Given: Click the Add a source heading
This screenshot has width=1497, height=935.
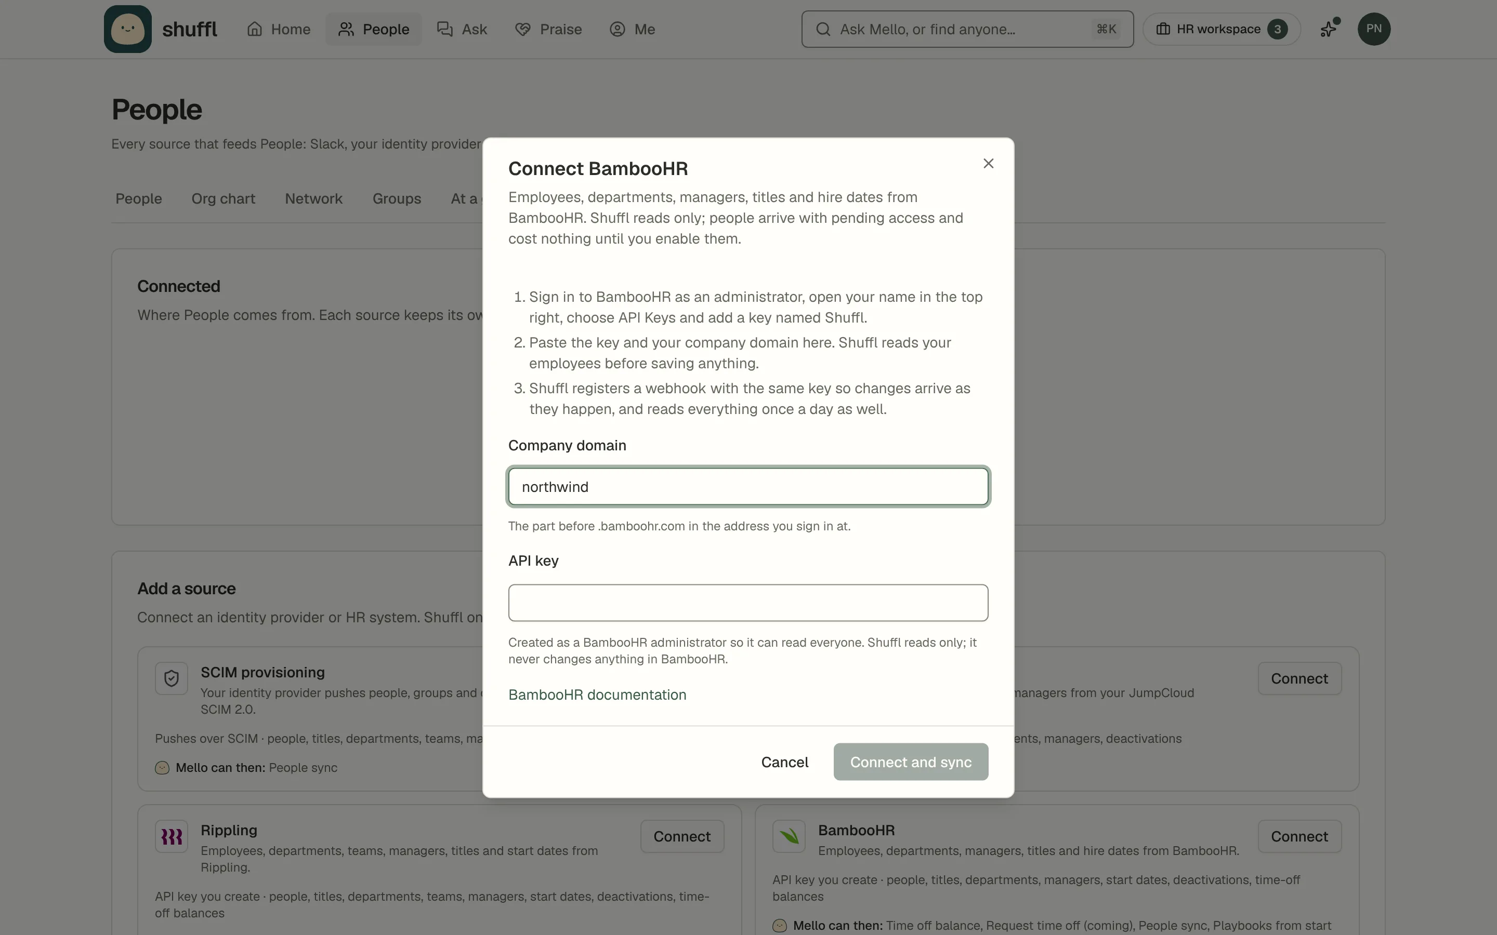Looking at the screenshot, I should [x=186, y=589].
